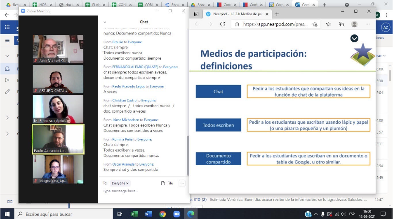The height and width of the screenshot is (219, 393).
Task: Open Edge Collections icon
Action: [x=341, y=24]
